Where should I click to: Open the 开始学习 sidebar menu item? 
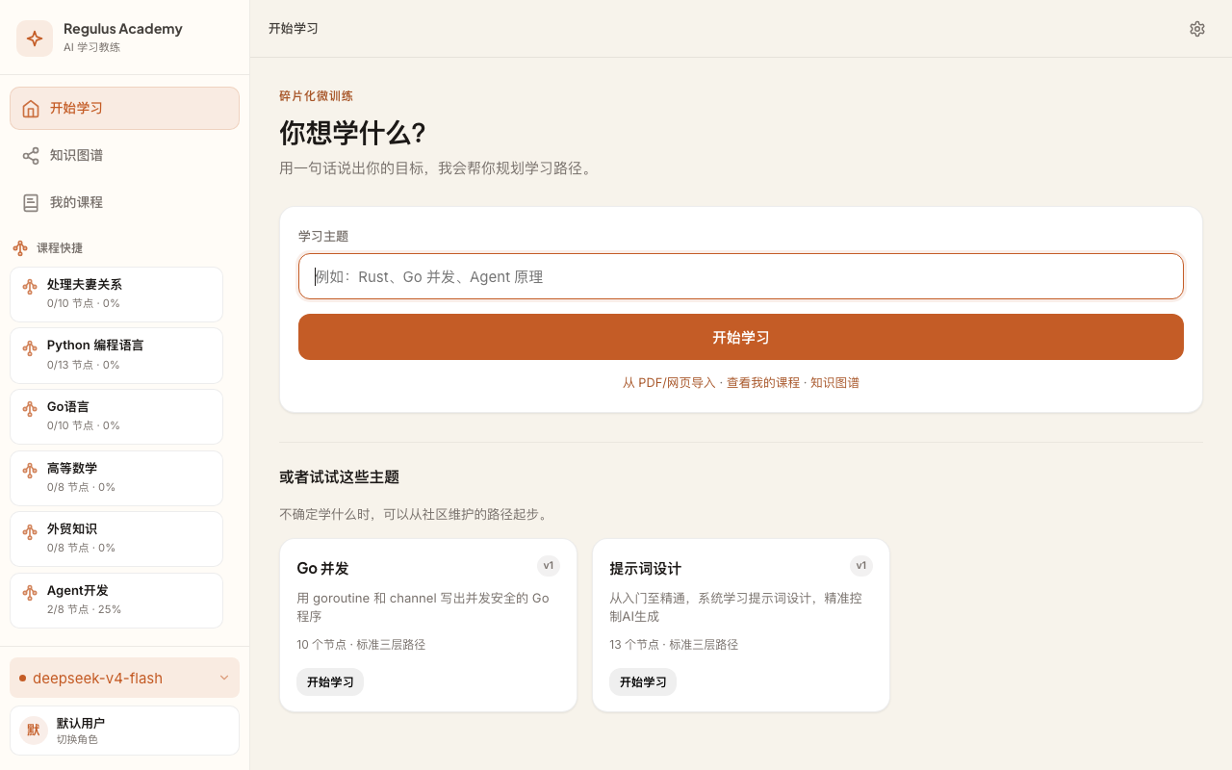pos(124,108)
